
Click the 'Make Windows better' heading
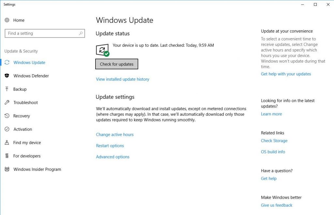[281, 197]
